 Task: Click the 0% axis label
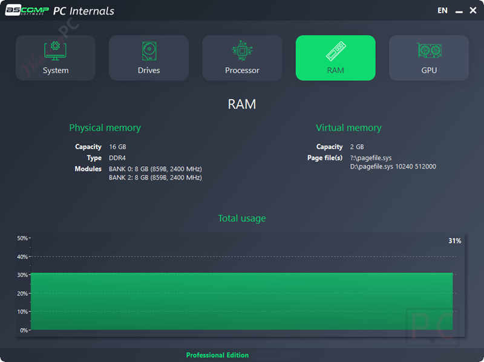tap(24, 330)
